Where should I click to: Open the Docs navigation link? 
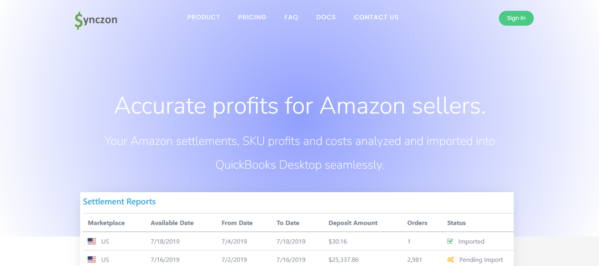click(326, 17)
